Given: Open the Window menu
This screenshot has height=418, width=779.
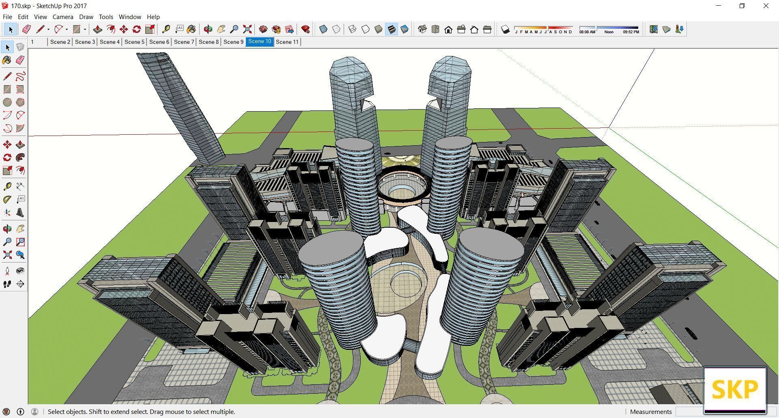Looking at the screenshot, I should (130, 17).
